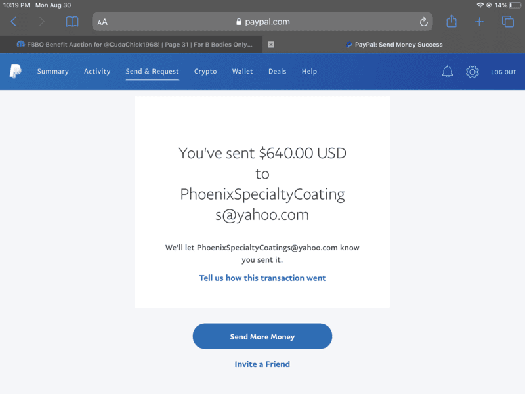Open a new tab with plus icon
The height and width of the screenshot is (394, 525).
tap(480, 22)
